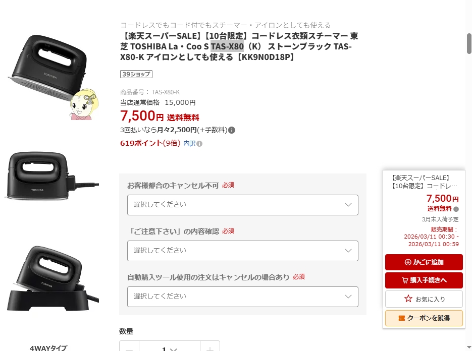Click the 内訳 points breakdown link
The width and height of the screenshot is (472, 351).
coord(189,143)
